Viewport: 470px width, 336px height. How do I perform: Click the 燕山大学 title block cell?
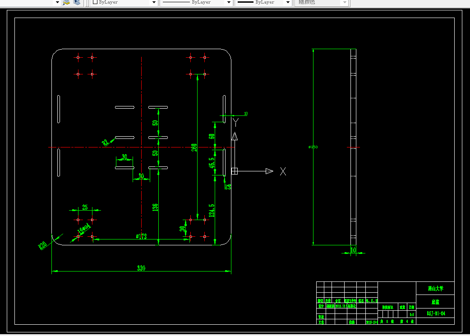435,288
